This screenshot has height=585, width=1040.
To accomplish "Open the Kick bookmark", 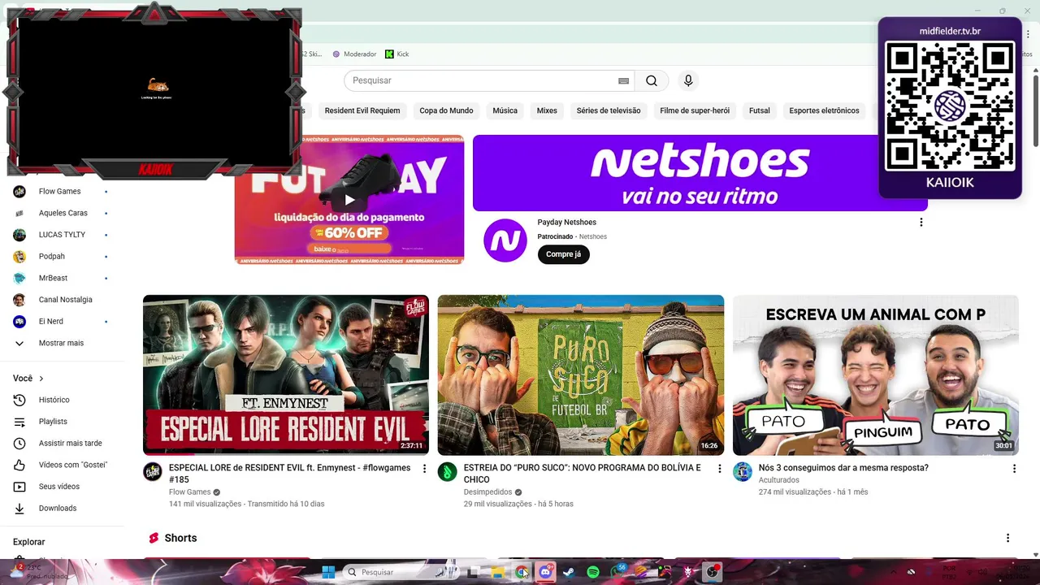I will point(397,54).
